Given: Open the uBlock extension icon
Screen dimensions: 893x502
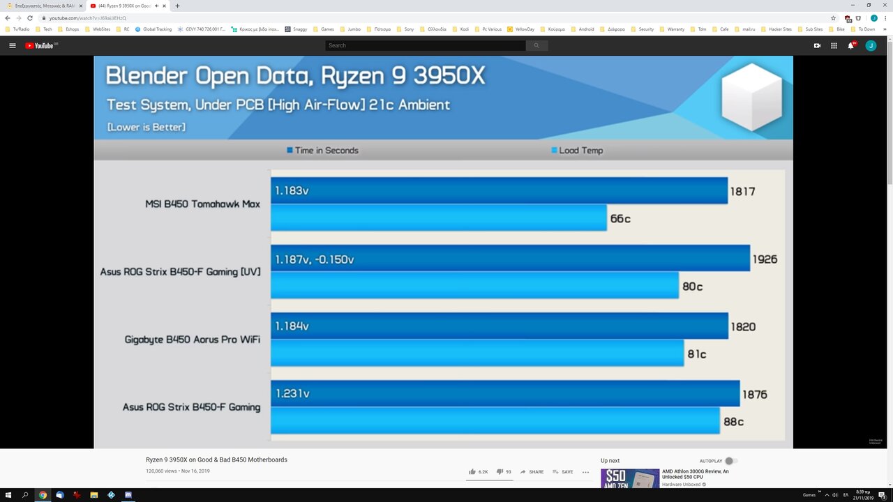Looking at the screenshot, I should (x=848, y=18).
